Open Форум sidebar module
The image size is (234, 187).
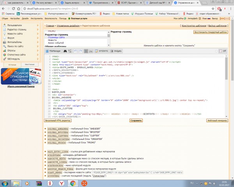[x=11, y=38]
